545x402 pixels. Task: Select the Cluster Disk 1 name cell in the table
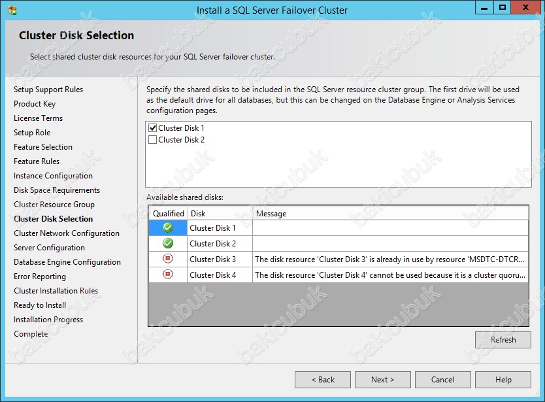click(220, 227)
